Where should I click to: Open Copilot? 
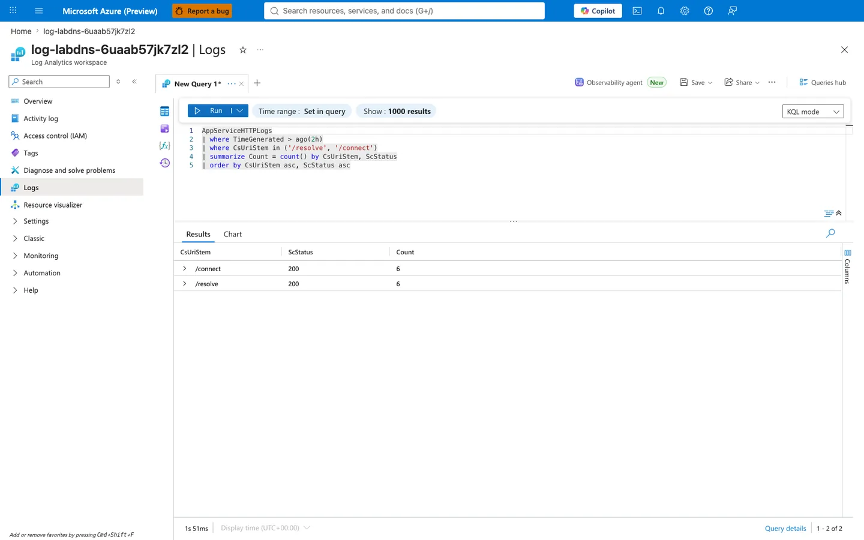598,11
